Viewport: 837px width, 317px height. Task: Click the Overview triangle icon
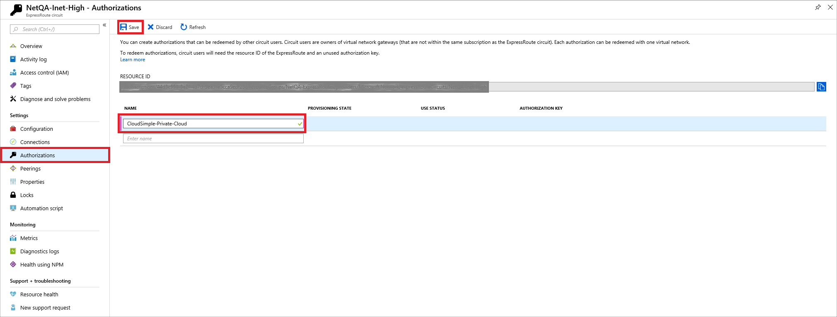(x=13, y=46)
